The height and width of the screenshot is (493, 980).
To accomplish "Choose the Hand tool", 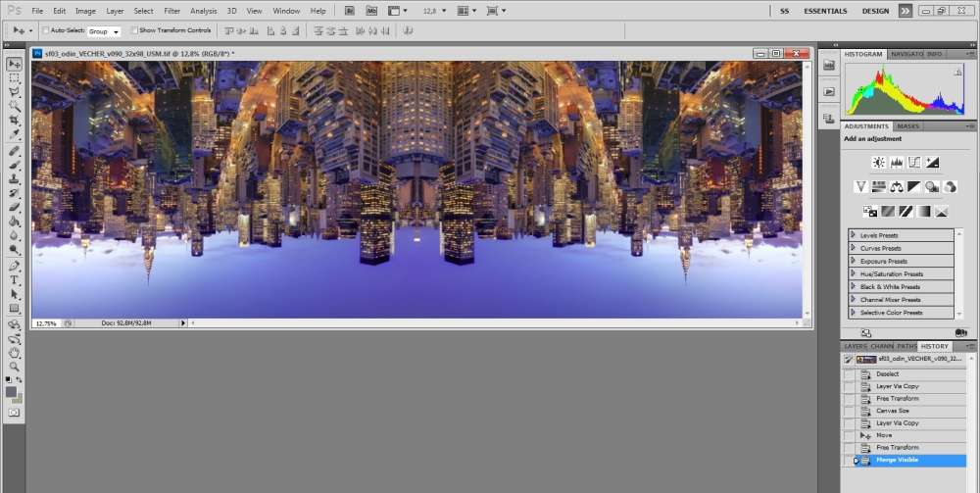I will (x=15, y=352).
